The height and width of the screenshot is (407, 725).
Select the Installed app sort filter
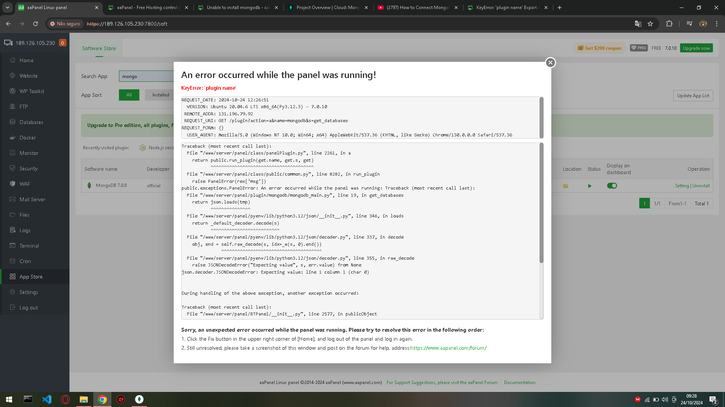160,95
